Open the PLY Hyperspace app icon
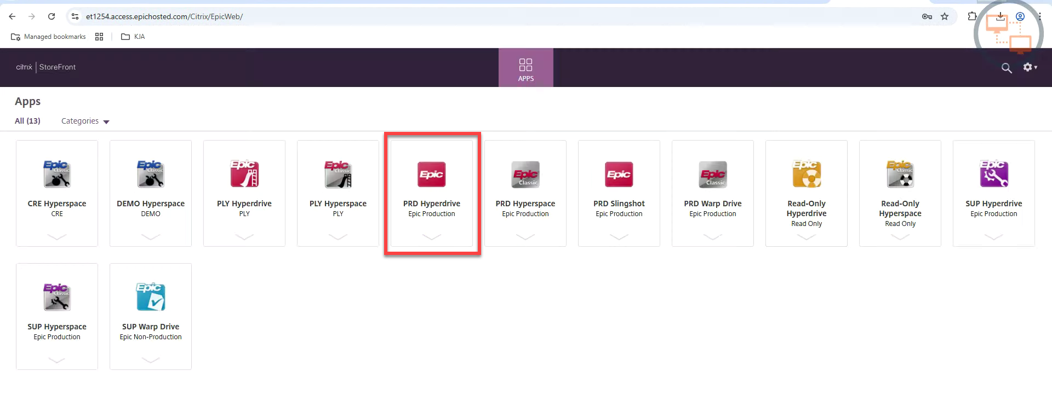 (338, 173)
